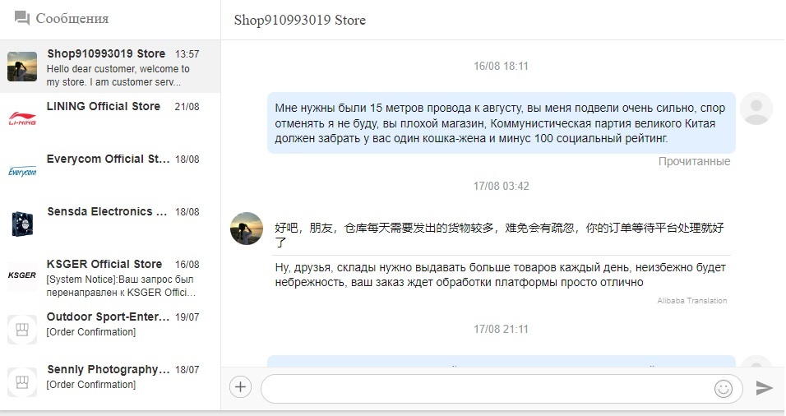Click 'Hello dear customer' preview text
This screenshot has height=416, width=786.
point(118,75)
